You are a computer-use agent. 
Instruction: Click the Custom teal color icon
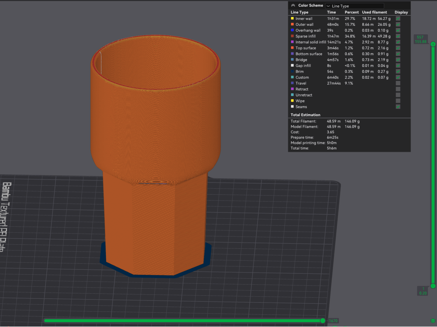click(292, 77)
